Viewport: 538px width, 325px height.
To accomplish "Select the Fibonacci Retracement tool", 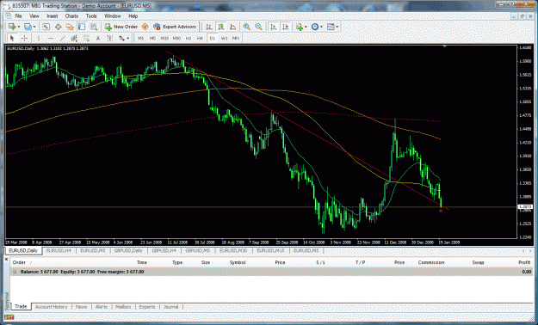I will click(86, 38).
